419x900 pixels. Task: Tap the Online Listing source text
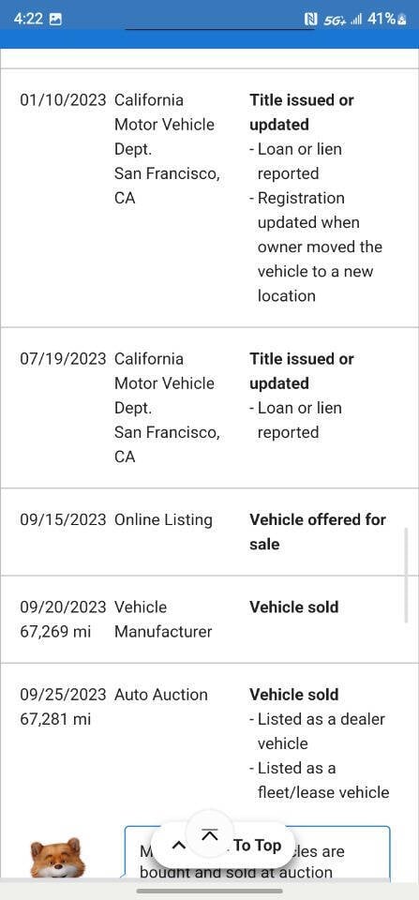tap(164, 520)
